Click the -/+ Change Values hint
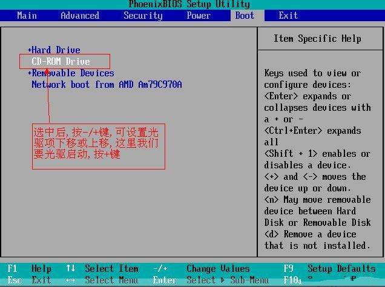Viewport: 385px width, 287px height. click(x=160, y=269)
